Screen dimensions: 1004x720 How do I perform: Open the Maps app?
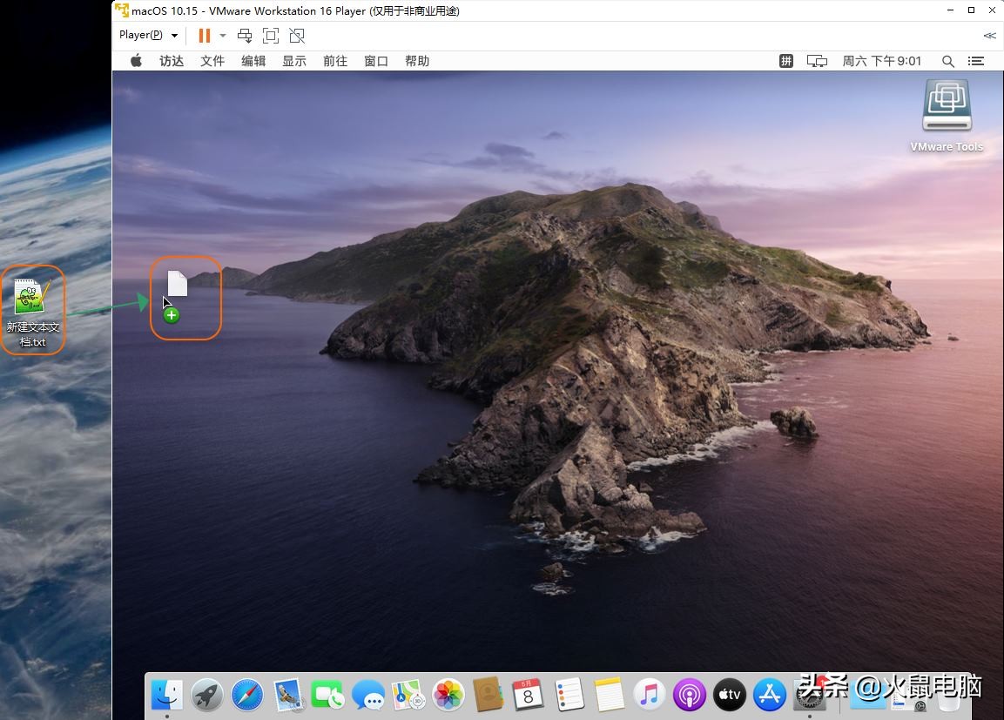(408, 695)
